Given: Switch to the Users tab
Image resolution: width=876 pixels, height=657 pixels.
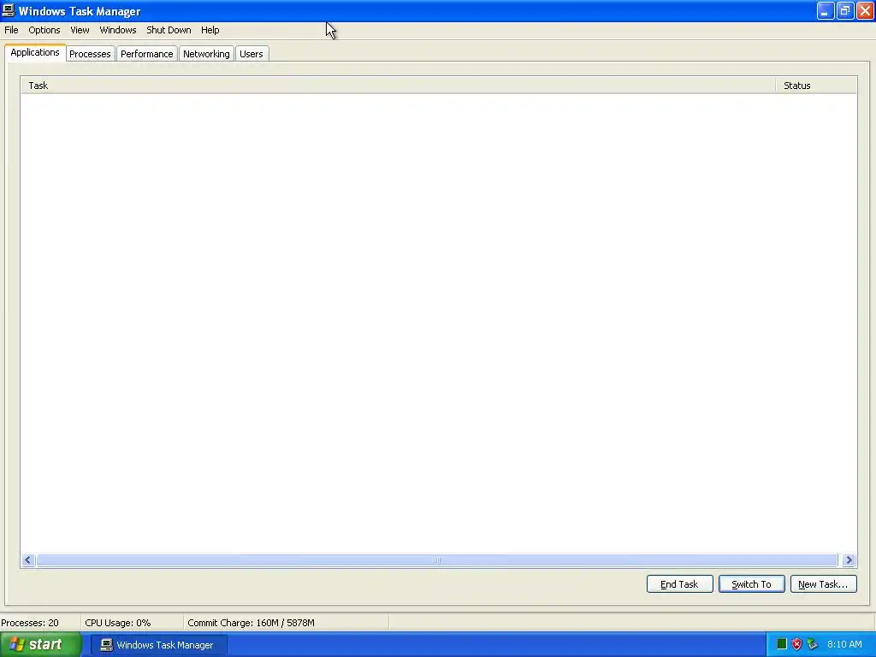Looking at the screenshot, I should click(x=252, y=54).
